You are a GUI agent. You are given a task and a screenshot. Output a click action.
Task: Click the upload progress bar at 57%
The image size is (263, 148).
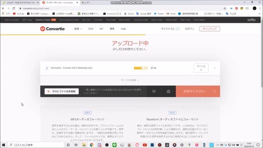[x=141, y=68]
